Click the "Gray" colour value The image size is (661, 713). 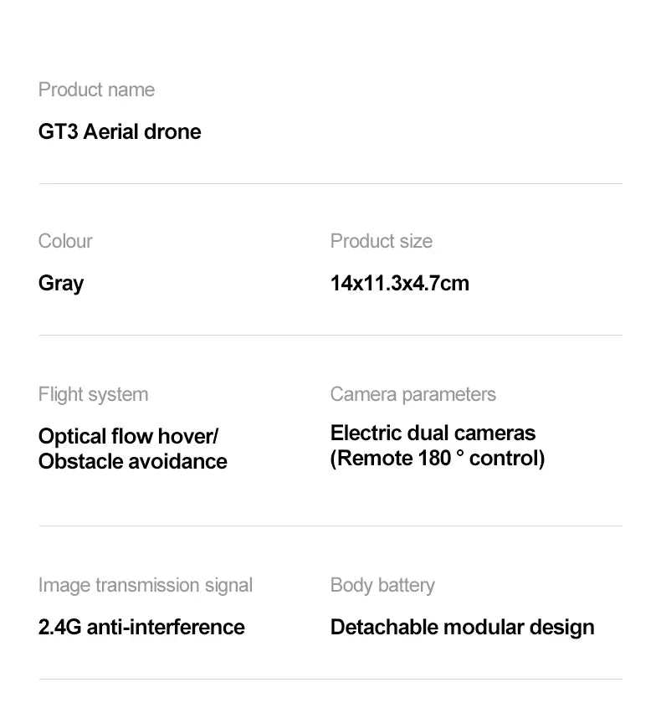point(61,283)
